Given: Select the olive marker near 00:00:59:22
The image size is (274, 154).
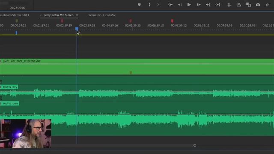Looking at the screenshot, I should (17, 21).
